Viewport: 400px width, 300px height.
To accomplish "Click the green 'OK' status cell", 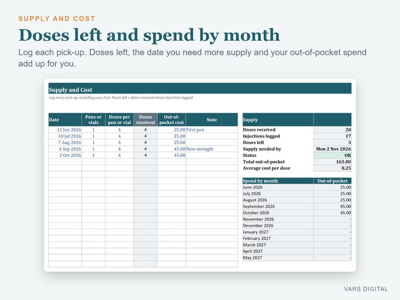I will (x=332, y=155).
